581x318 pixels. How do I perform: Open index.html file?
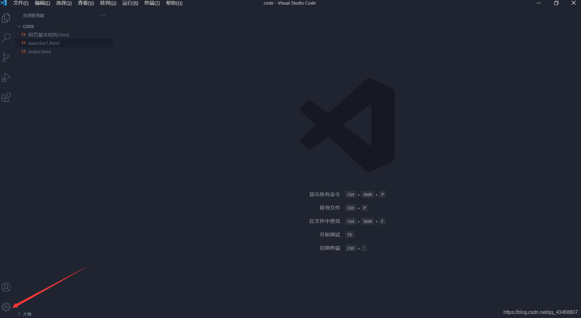(x=64, y=52)
